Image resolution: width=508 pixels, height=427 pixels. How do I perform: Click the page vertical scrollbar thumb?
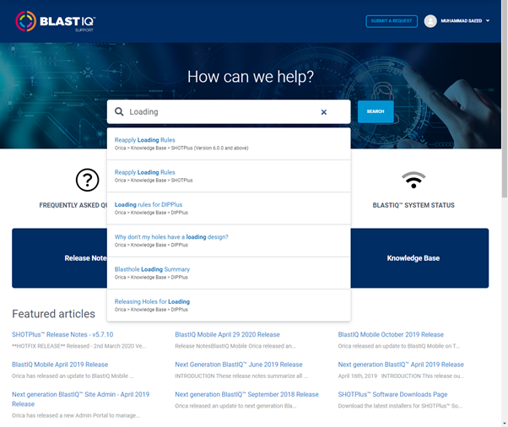pyautogui.click(x=505, y=99)
